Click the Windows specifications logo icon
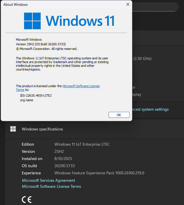This screenshot has height=205, width=184. tap(13, 129)
